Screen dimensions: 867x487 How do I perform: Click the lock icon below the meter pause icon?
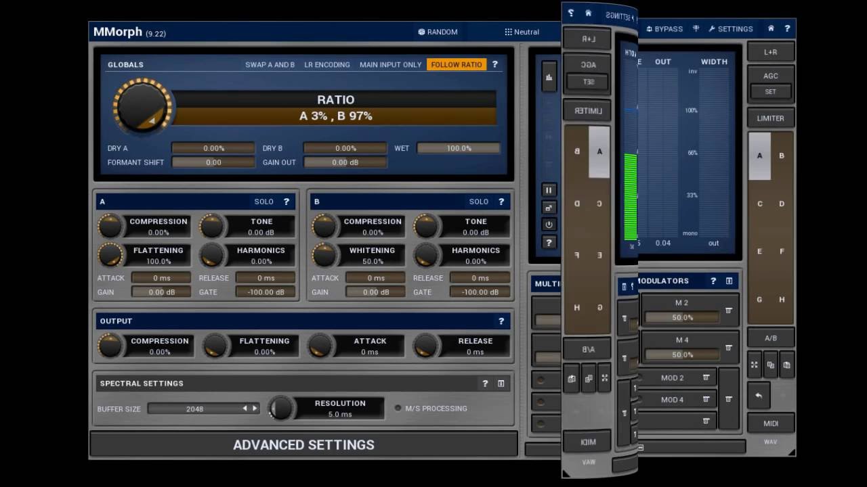549,207
